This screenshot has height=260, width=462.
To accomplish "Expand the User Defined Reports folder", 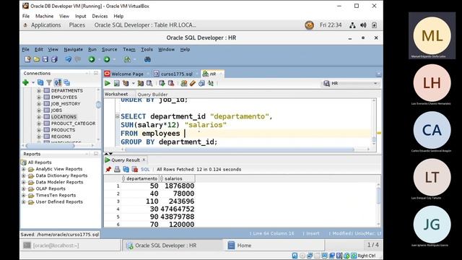I will coord(24,202).
